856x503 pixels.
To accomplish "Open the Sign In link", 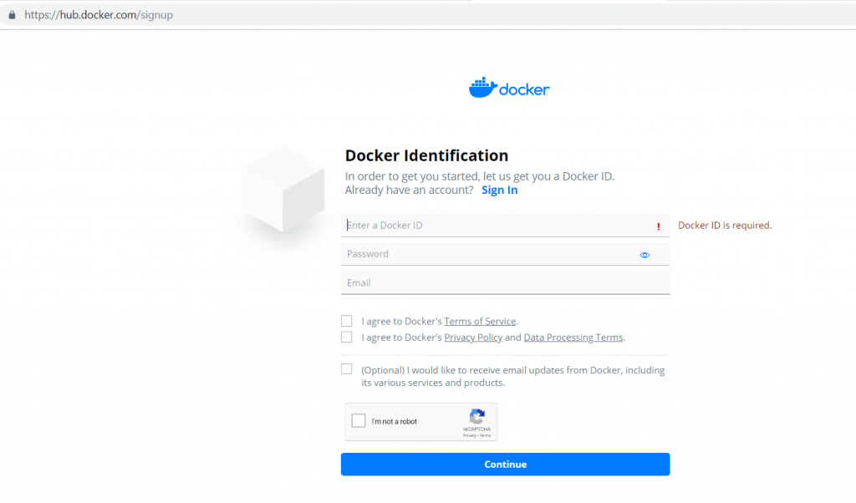I will (x=499, y=190).
